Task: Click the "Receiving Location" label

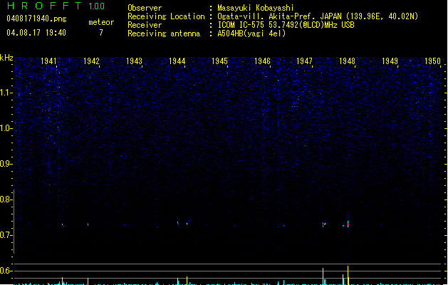Action: click(x=166, y=16)
